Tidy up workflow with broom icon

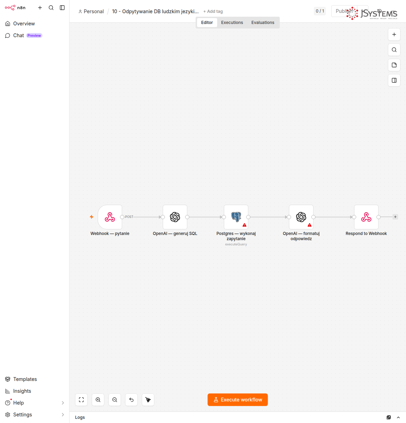[x=148, y=400]
